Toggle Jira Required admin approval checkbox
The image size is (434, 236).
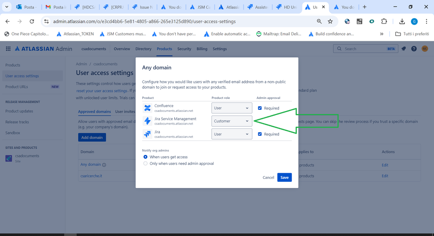[260, 134]
